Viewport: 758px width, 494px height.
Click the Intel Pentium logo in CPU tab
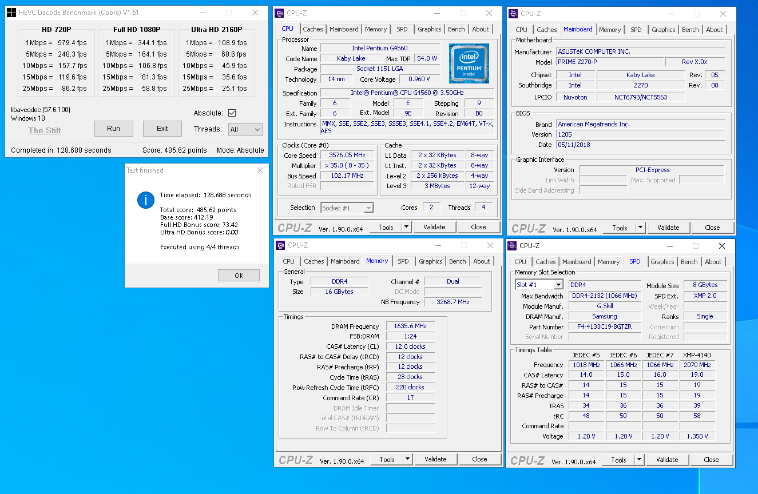pyautogui.click(x=469, y=63)
